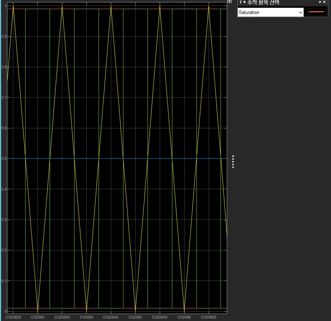
Task: Collapse the 추적 항목 선택 panel triangle
Action: 244,2
